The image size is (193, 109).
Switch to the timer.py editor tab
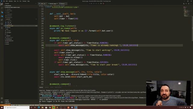(x=63, y=4)
